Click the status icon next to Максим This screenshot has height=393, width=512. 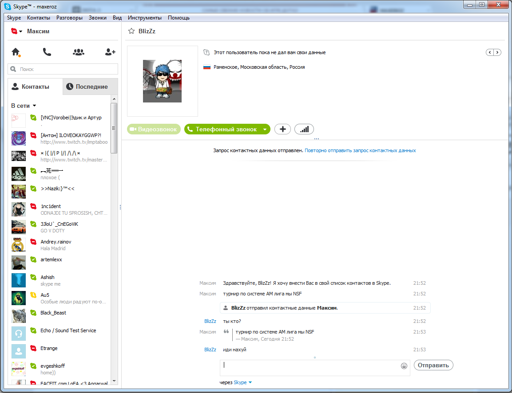click(14, 31)
